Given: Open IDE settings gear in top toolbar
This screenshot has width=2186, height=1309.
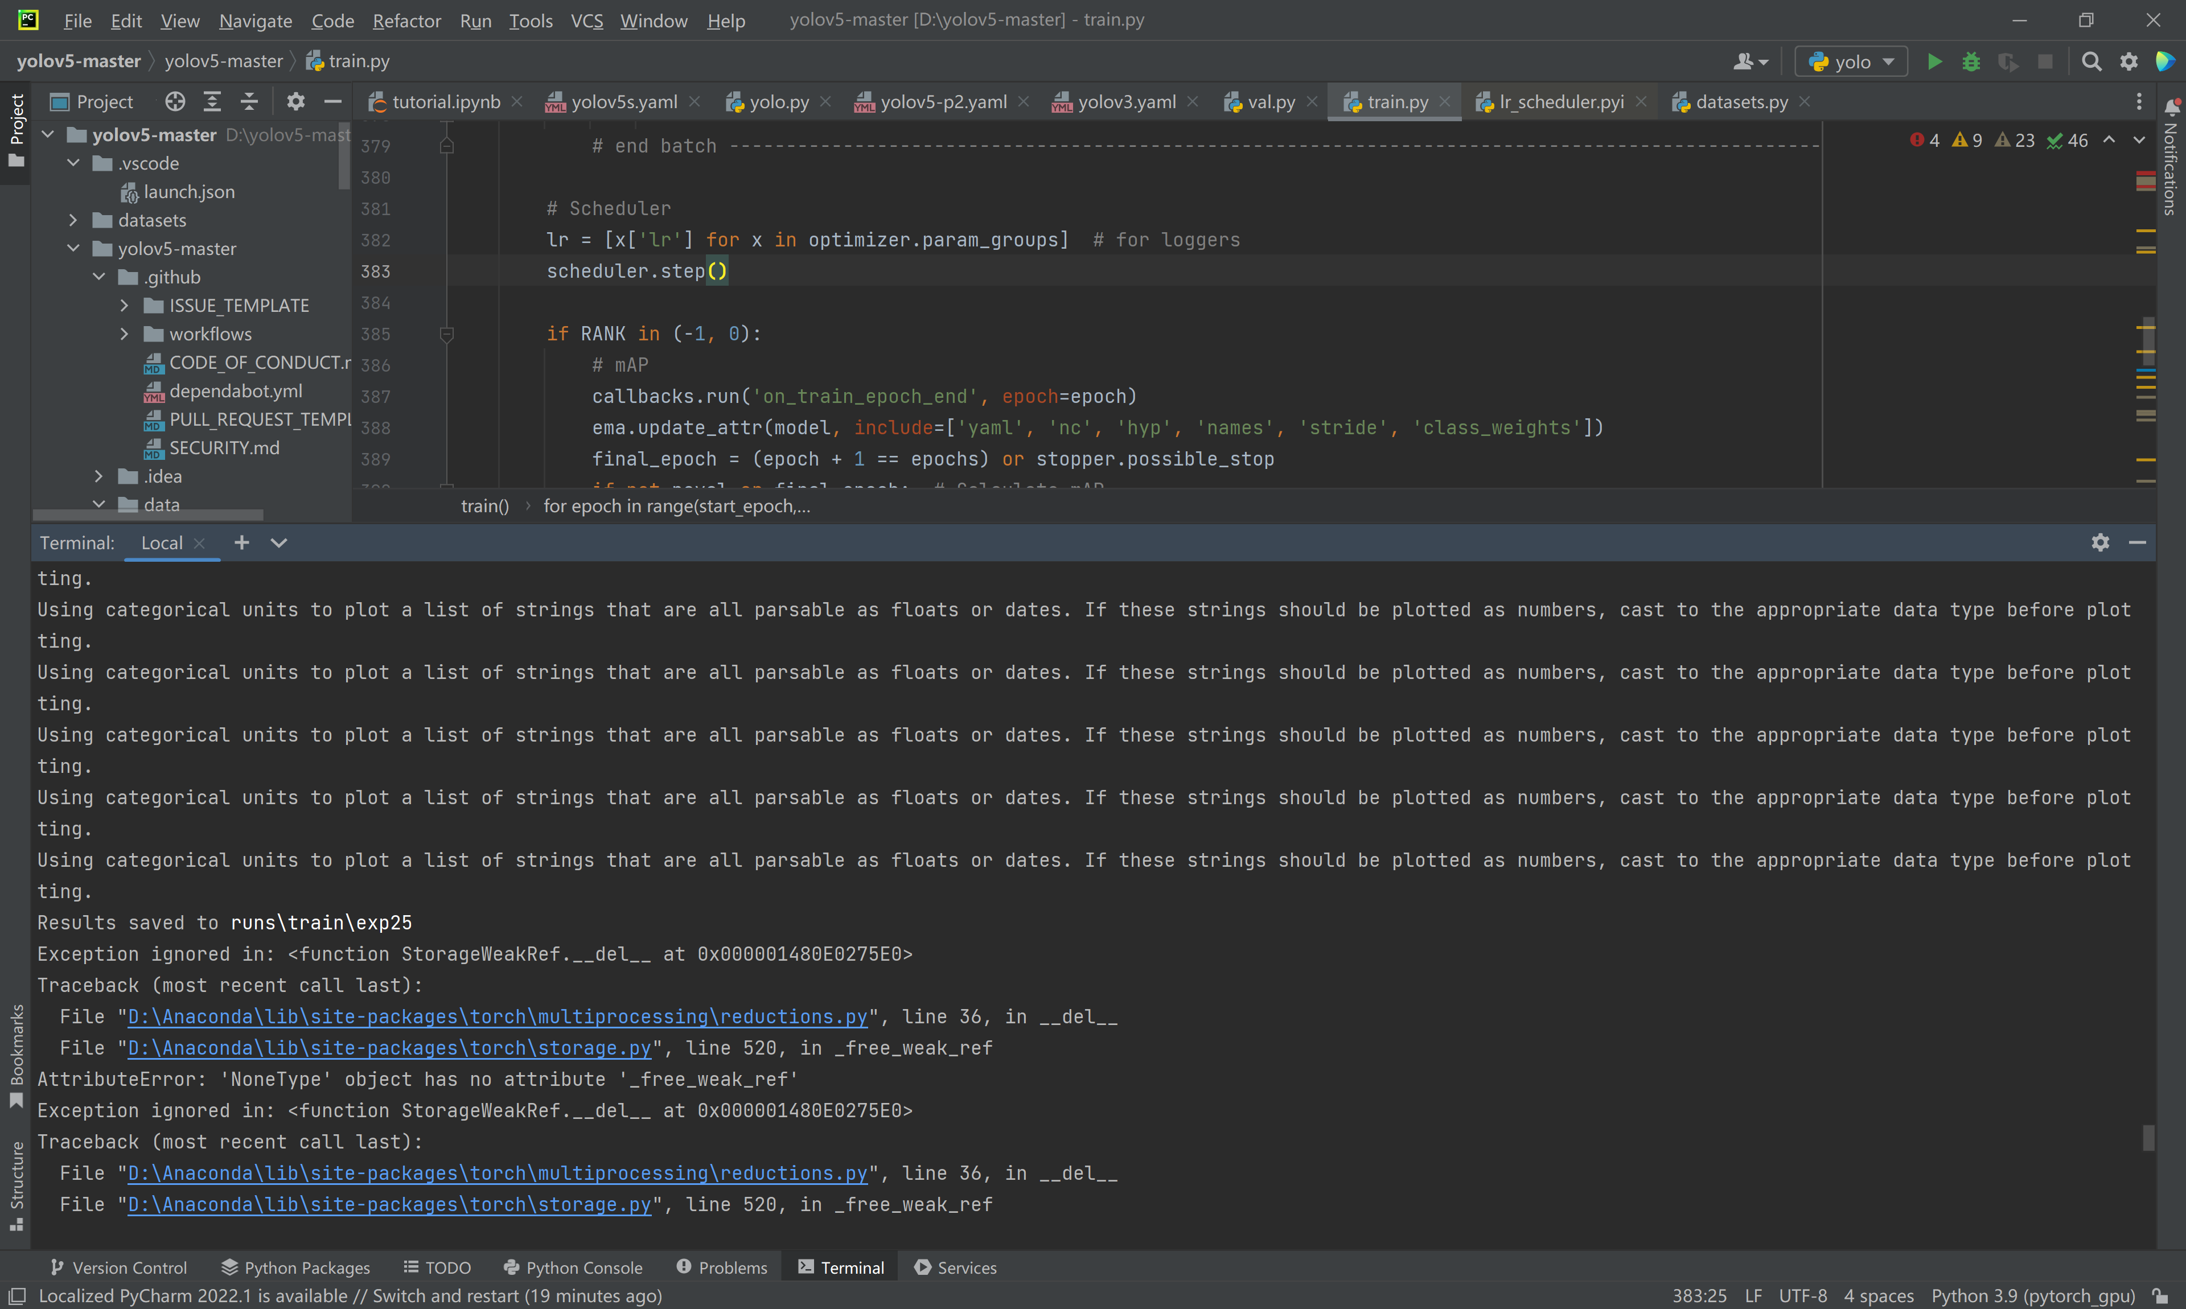Looking at the screenshot, I should (x=2129, y=61).
